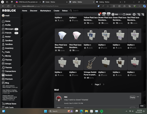Bookmark the page with the star icon
Screen dimensions: 147x114
tap(108, 6)
